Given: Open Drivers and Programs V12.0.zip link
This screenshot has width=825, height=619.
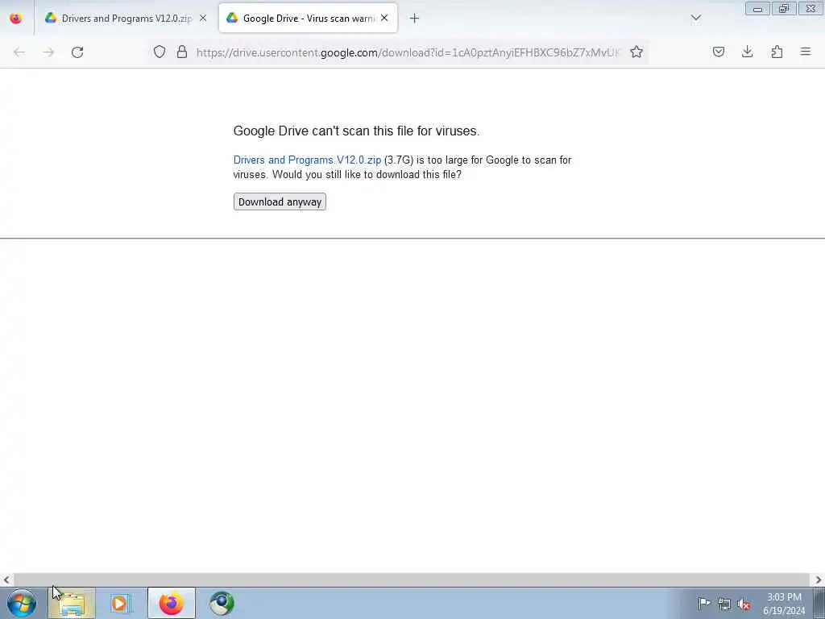Looking at the screenshot, I should coord(307,160).
